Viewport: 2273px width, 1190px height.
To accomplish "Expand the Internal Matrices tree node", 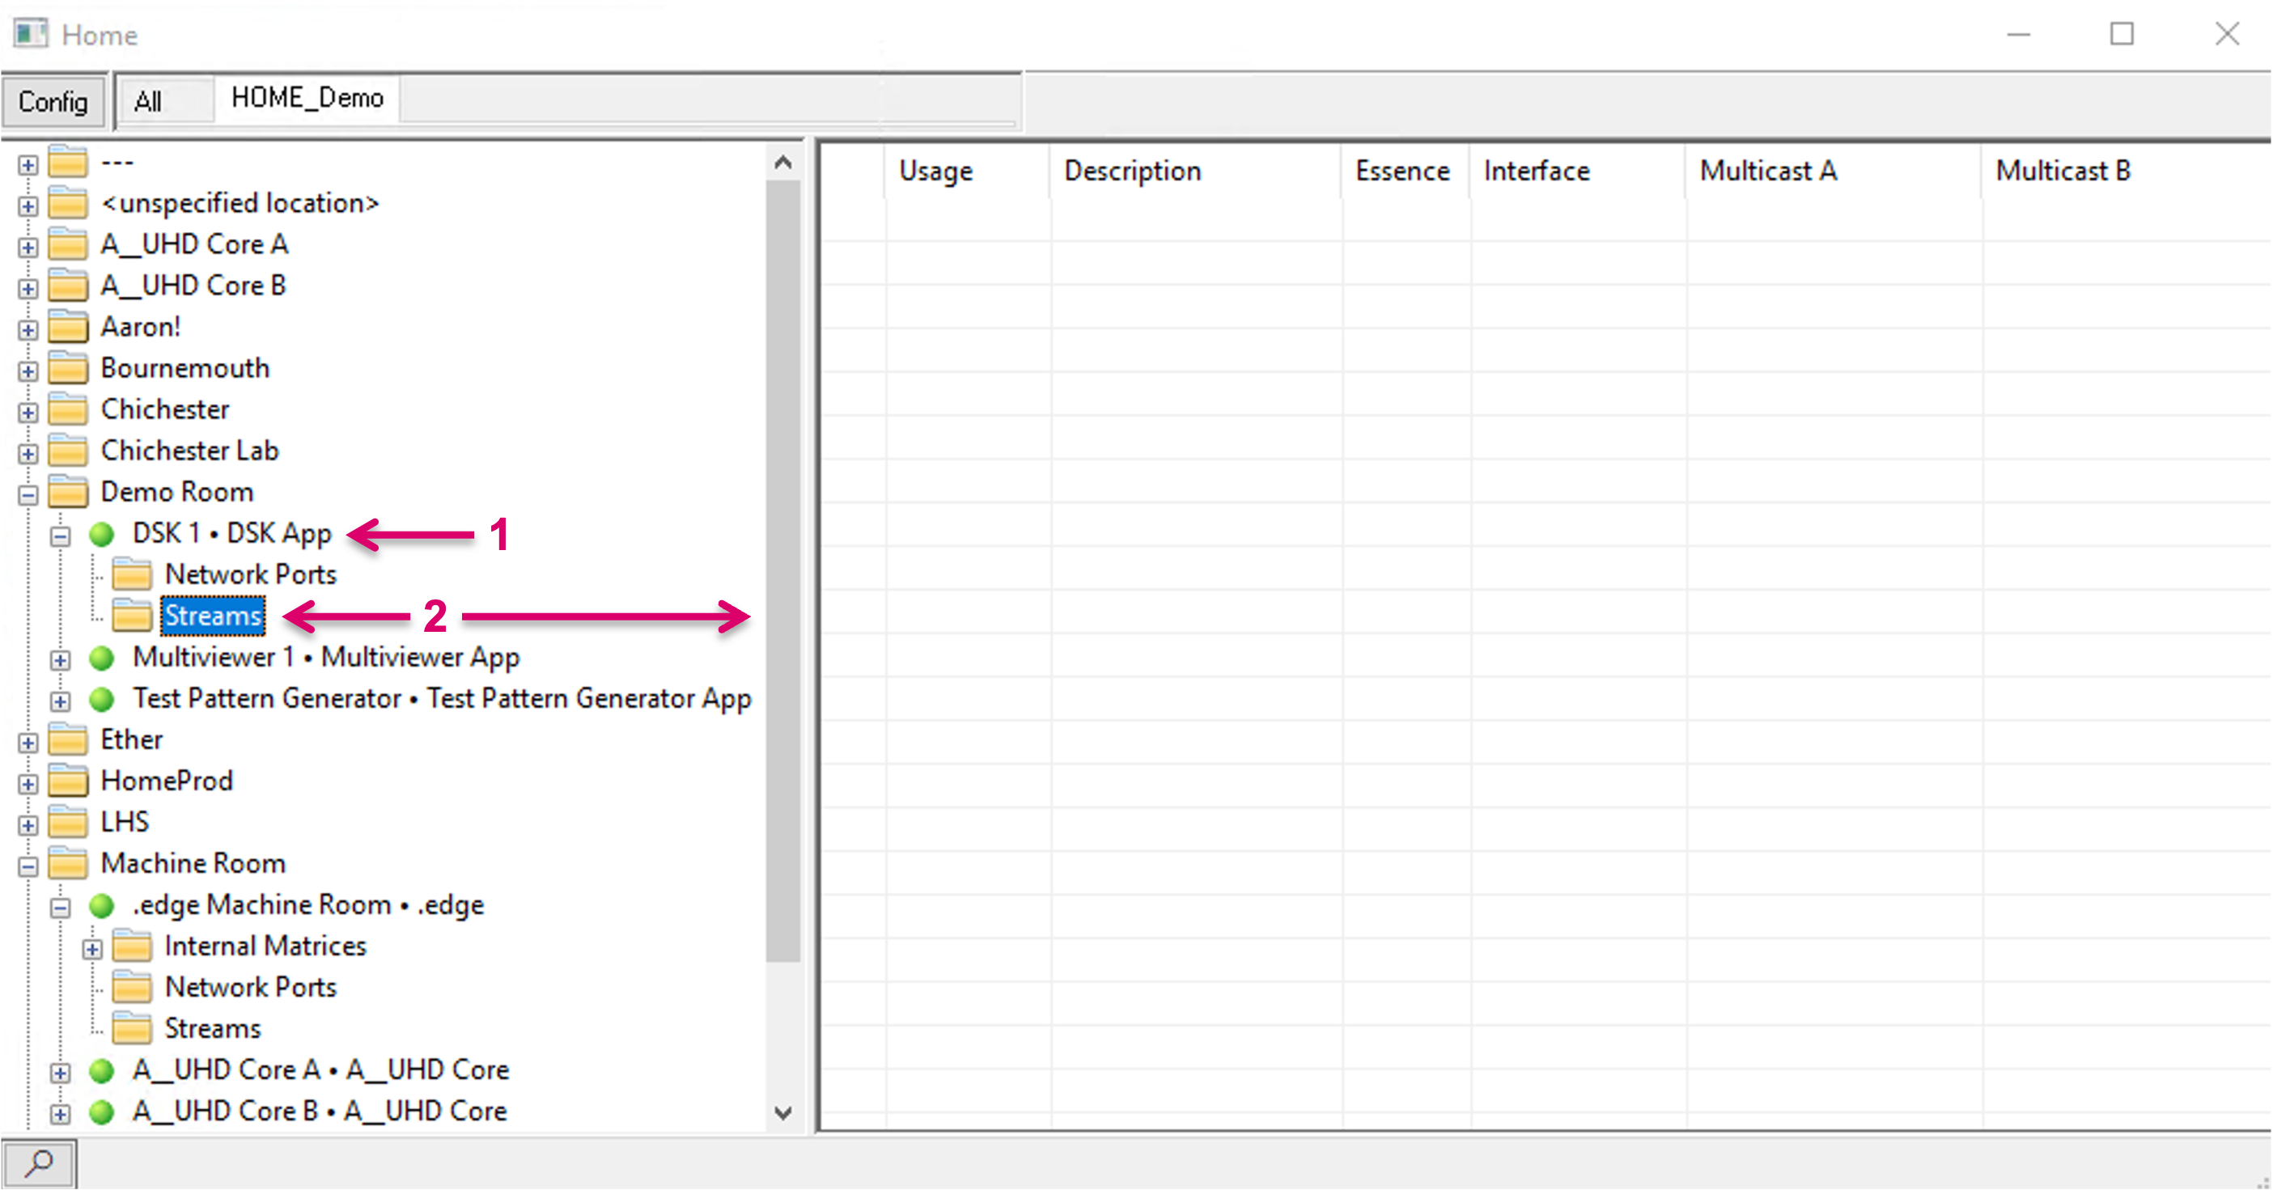I will pos(91,947).
